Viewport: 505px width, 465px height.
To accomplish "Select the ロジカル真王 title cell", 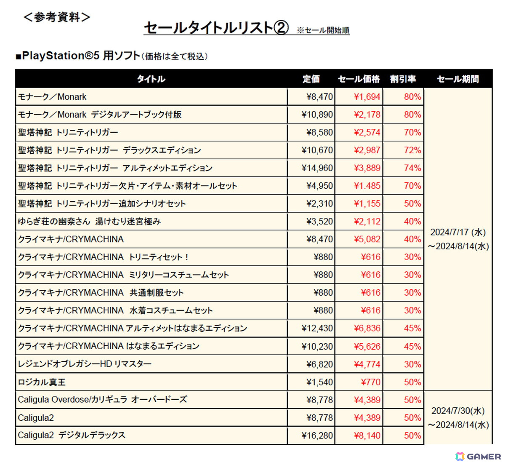I will 42,382.
